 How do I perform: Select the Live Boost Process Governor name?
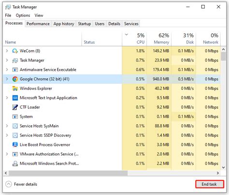point(45,145)
